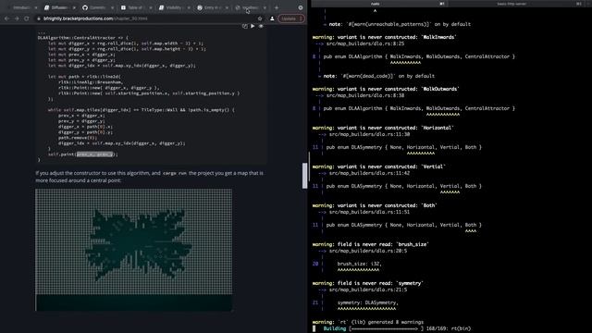Click warning 'Vertical' never constructed in terminal
592x333 pixels.
pyautogui.click(x=378, y=166)
